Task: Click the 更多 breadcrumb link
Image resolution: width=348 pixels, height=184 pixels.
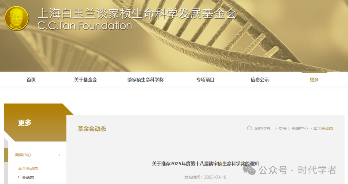Action: tap(283, 129)
